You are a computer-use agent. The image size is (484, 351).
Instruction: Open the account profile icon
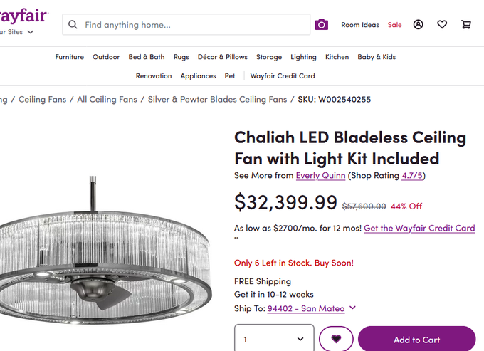tap(419, 25)
